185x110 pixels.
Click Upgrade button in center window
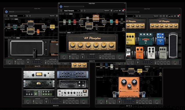point(107,11)
